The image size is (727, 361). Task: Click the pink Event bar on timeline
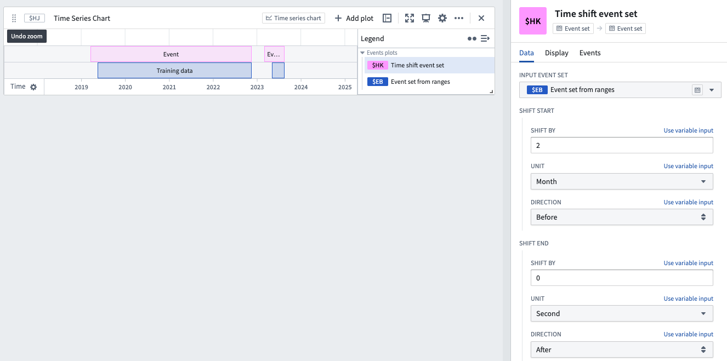(x=171, y=54)
